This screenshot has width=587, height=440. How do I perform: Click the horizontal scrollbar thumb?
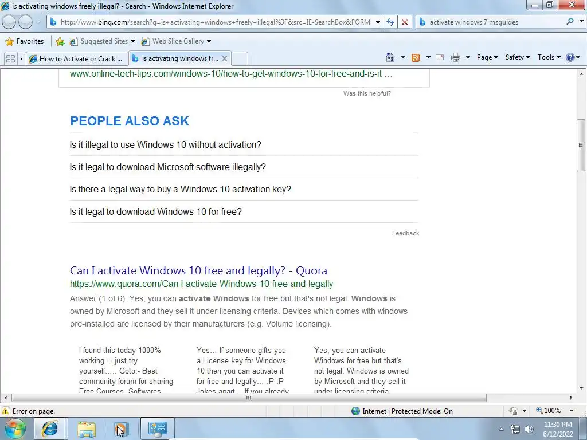coord(249,398)
